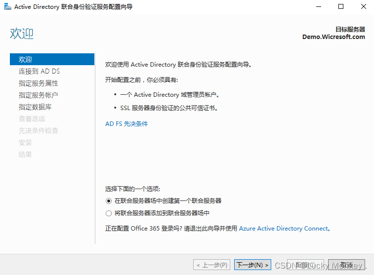This screenshot has height=275, width=374.
Task: Maximize the wizard window
Action: click(341, 7)
